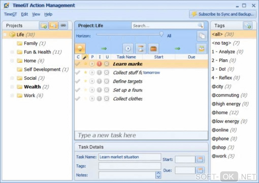
Task: Click the star on Collect stuff task
Action: tap(85, 72)
